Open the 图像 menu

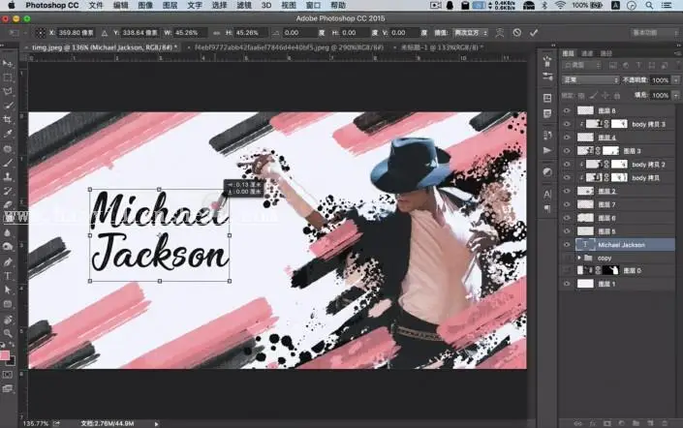pyautogui.click(x=145, y=5)
